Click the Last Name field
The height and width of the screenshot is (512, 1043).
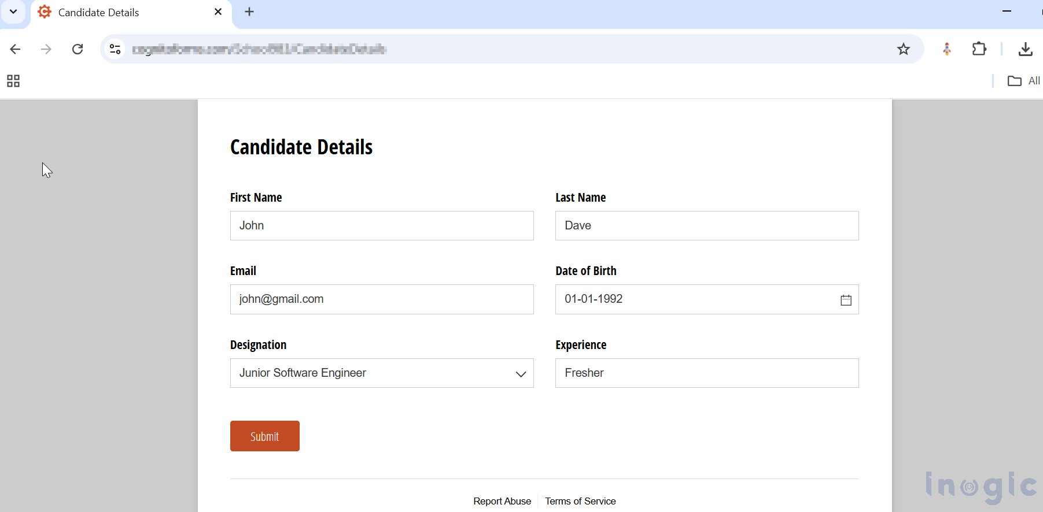pyautogui.click(x=707, y=225)
